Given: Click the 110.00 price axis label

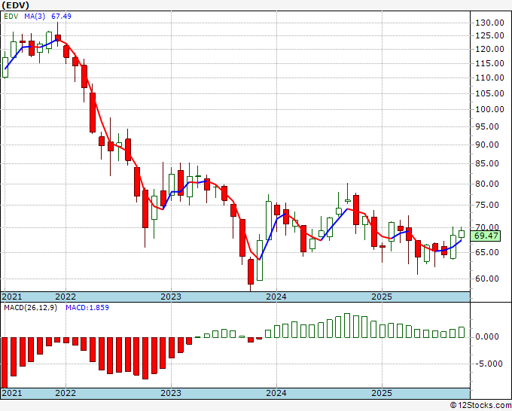Looking at the screenshot, I should pyautogui.click(x=489, y=78).
